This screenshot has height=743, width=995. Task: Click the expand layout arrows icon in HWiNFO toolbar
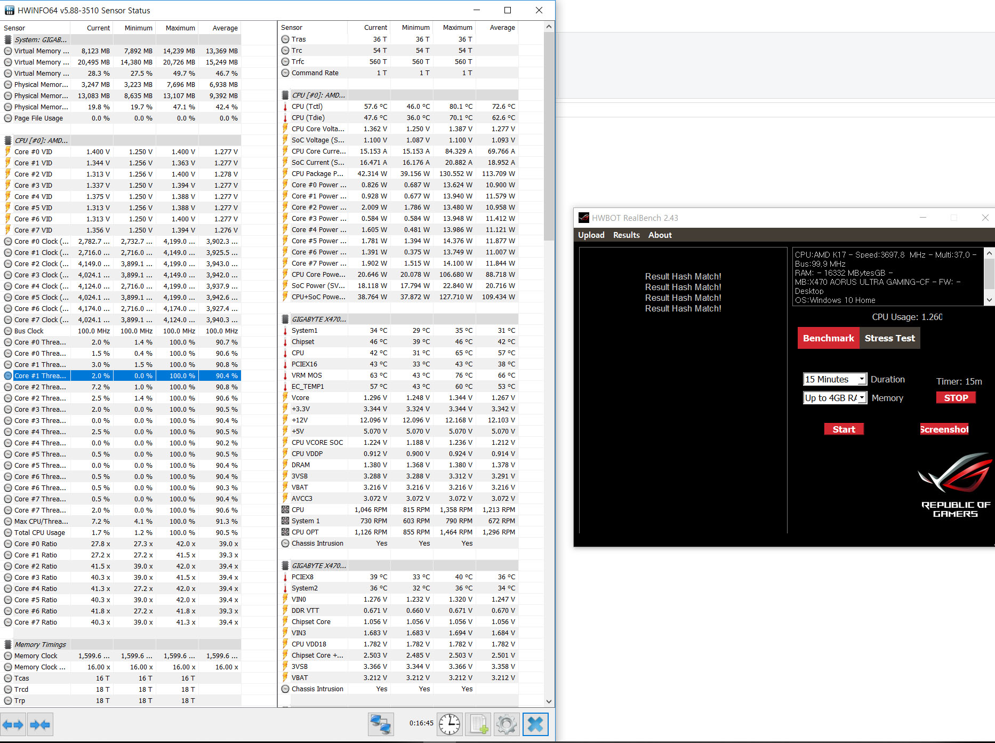[x=13, y=724]
